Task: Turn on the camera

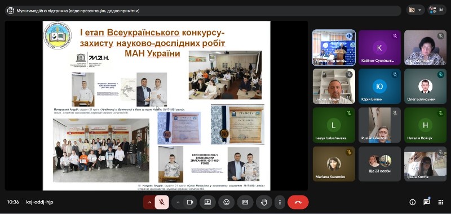Action: pos(190,202)
